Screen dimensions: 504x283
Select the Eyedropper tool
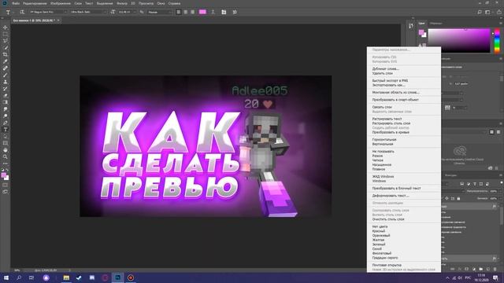click(6, 61)
